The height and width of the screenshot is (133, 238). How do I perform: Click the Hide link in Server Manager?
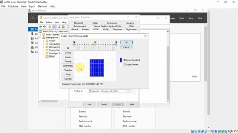click(x=194, y=76)
